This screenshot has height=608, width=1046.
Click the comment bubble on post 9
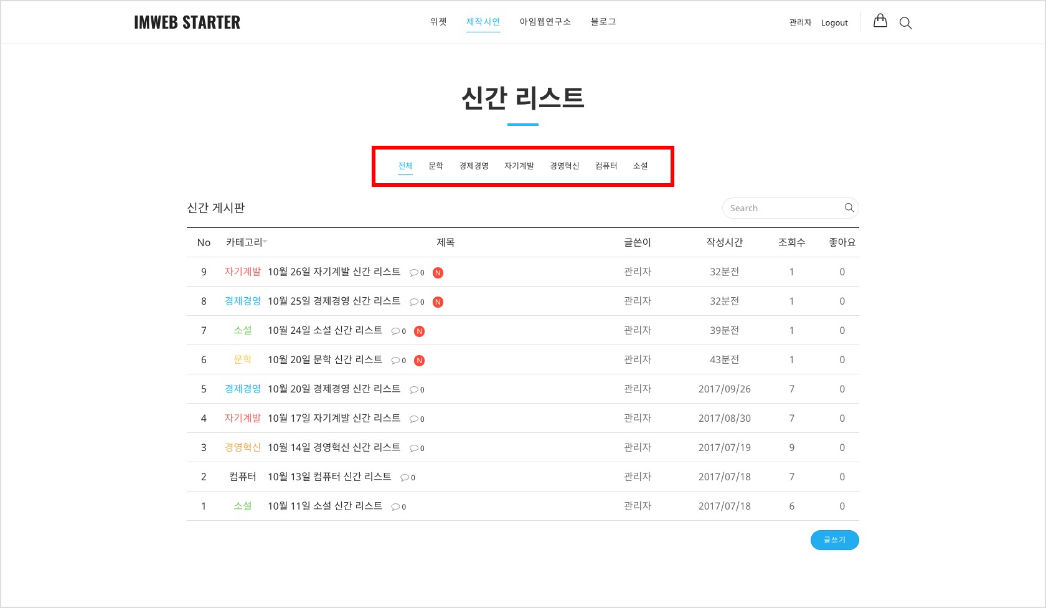point(414,273)
